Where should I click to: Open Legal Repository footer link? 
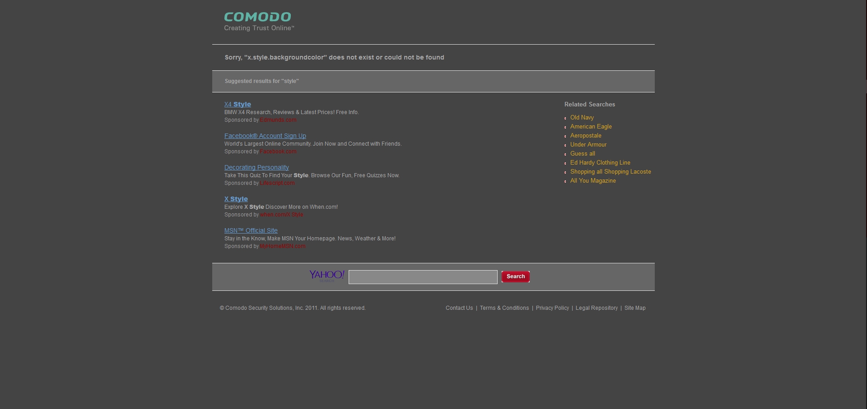pos(597,308)
